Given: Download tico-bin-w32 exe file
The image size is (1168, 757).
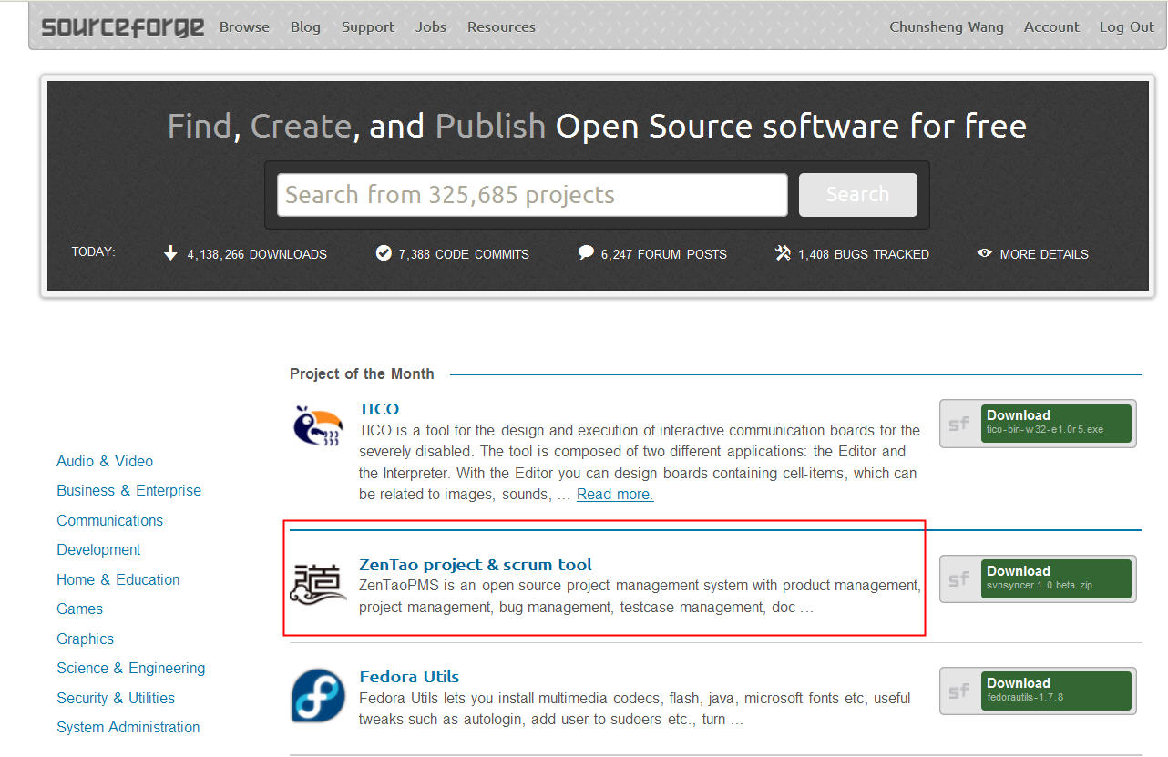Looking at the screenshot, I should coord(1055,423).
